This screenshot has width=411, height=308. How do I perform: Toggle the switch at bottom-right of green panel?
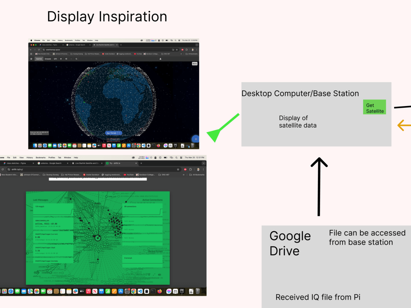pos(159,274)
